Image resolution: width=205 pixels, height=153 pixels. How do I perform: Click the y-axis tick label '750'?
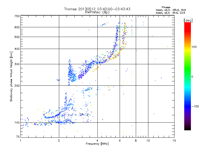coord(17,16)
